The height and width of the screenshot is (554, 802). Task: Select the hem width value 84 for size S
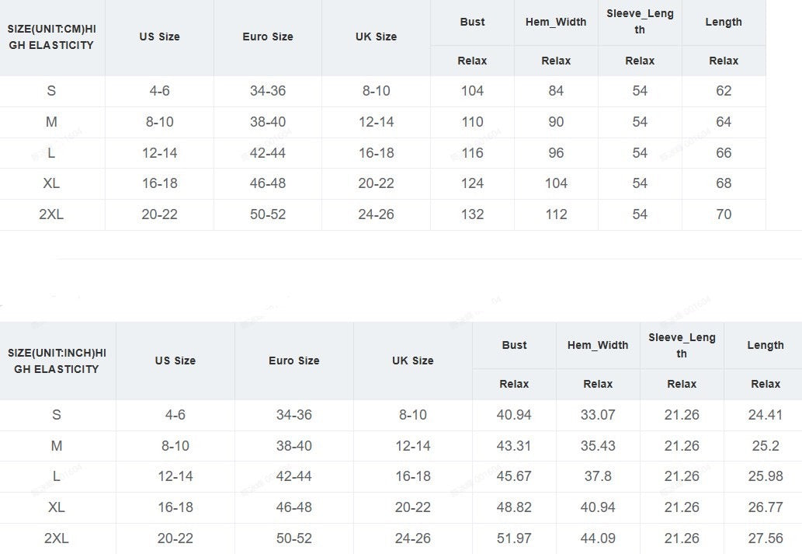(x=556, y=91)
